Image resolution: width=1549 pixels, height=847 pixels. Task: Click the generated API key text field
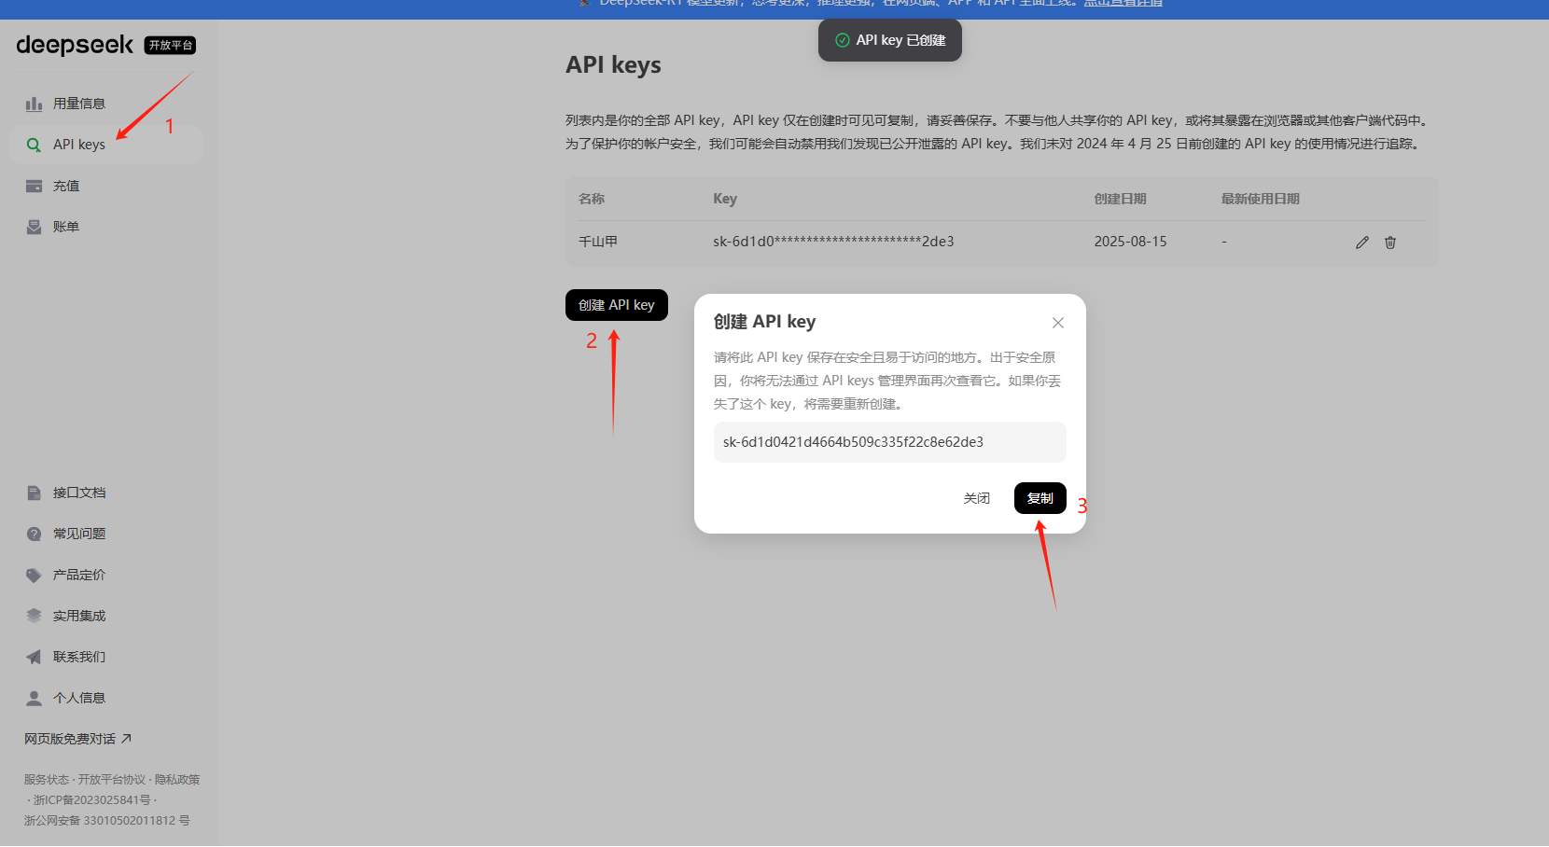(888, 442)
